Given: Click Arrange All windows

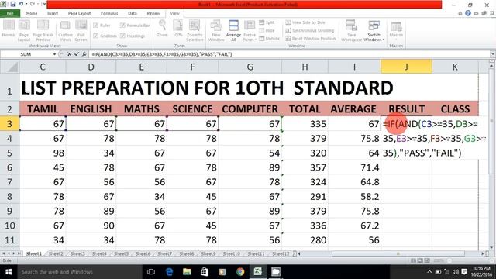Looking at the screenshot, I should 234,31.
